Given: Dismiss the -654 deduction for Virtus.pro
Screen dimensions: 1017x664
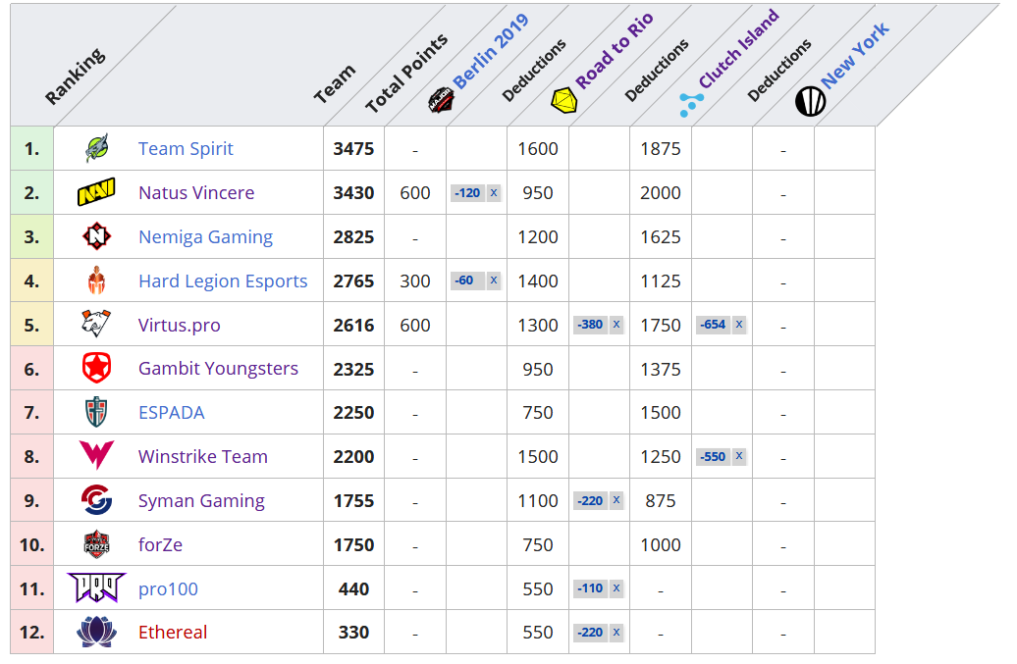Looking at the screenshot, I should 739,324.
